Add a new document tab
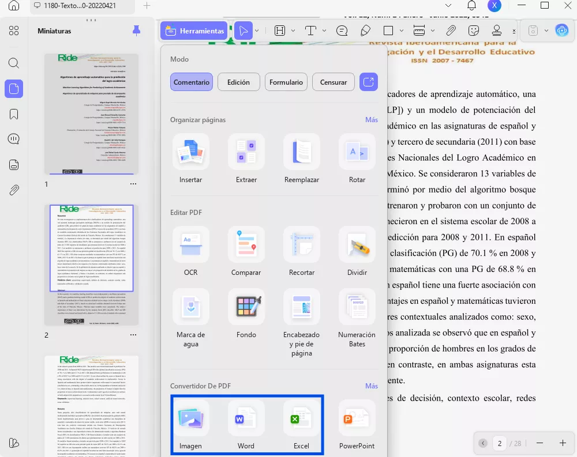 147,6
